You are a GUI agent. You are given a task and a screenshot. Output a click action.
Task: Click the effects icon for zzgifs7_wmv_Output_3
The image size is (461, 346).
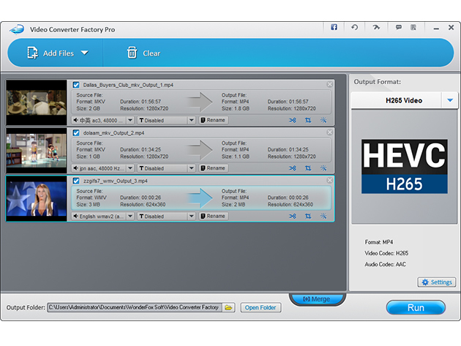pyautogui.click(x=323, y=216)
